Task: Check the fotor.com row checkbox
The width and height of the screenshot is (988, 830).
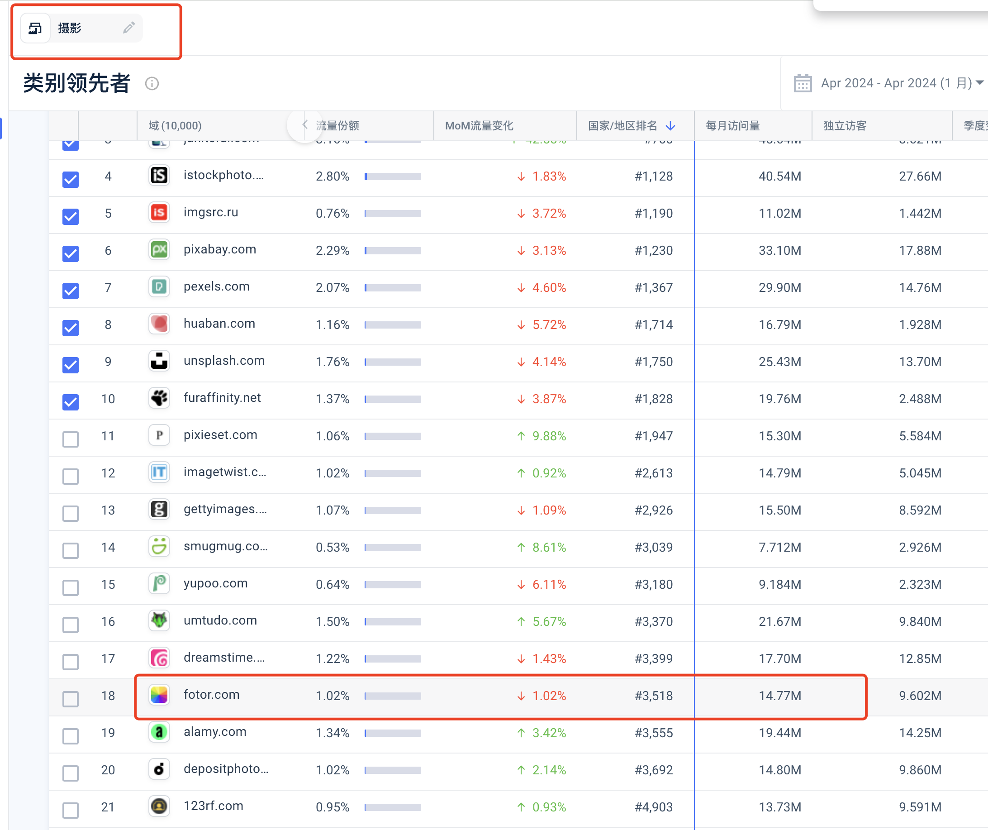Action: 71,699
